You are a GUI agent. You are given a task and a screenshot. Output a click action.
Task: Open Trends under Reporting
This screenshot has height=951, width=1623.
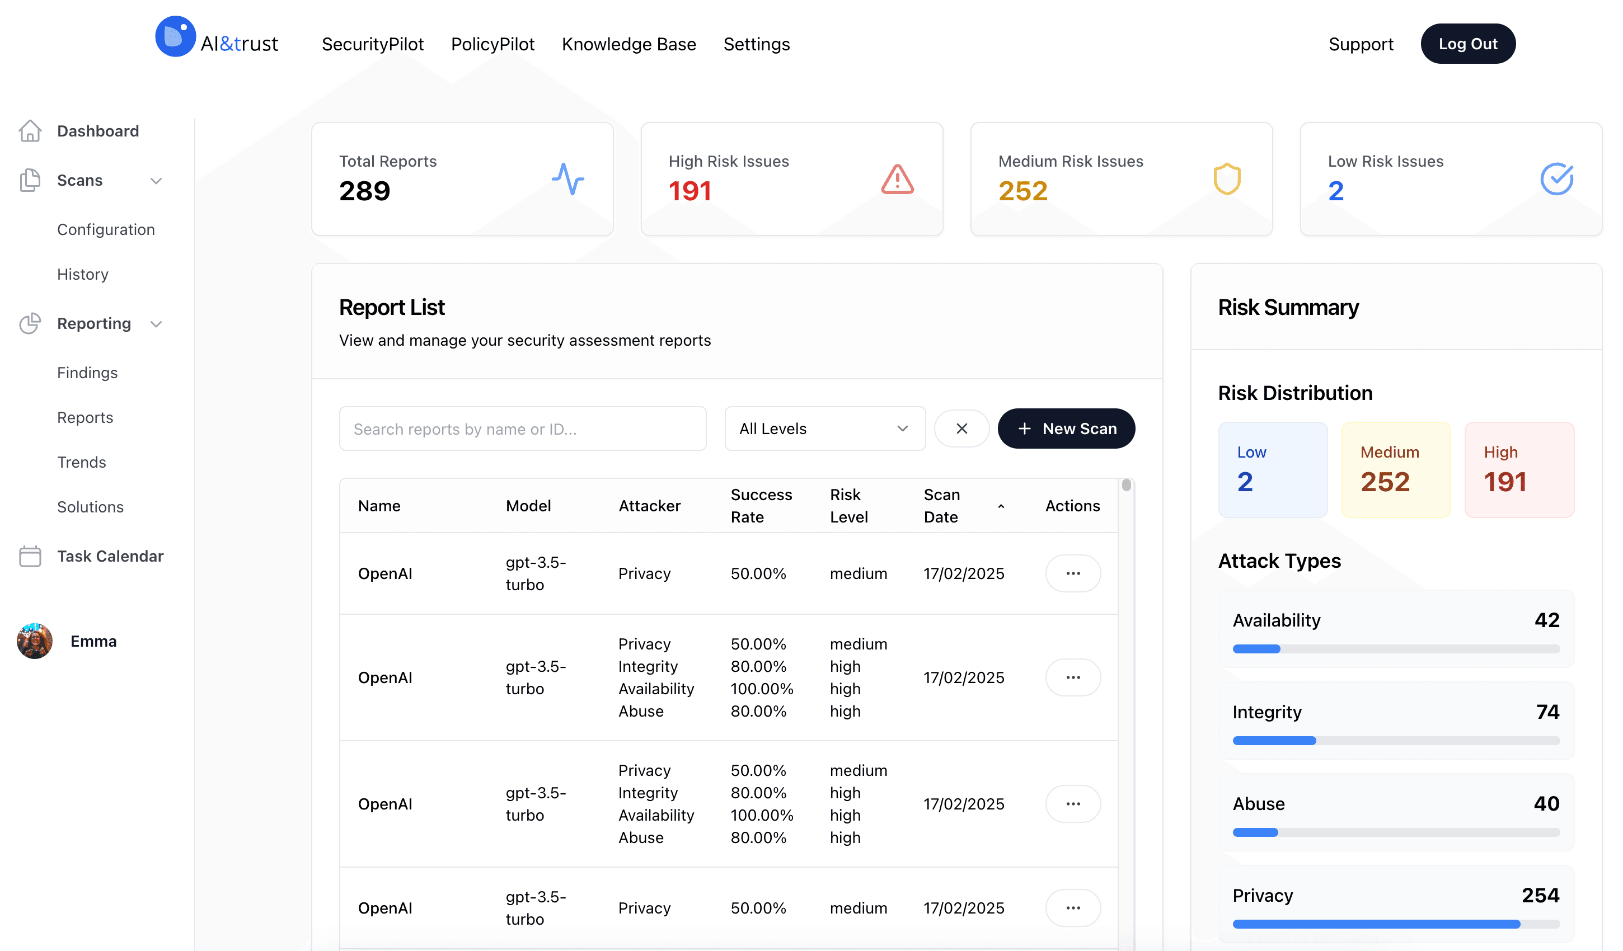(x=81, y=462)
